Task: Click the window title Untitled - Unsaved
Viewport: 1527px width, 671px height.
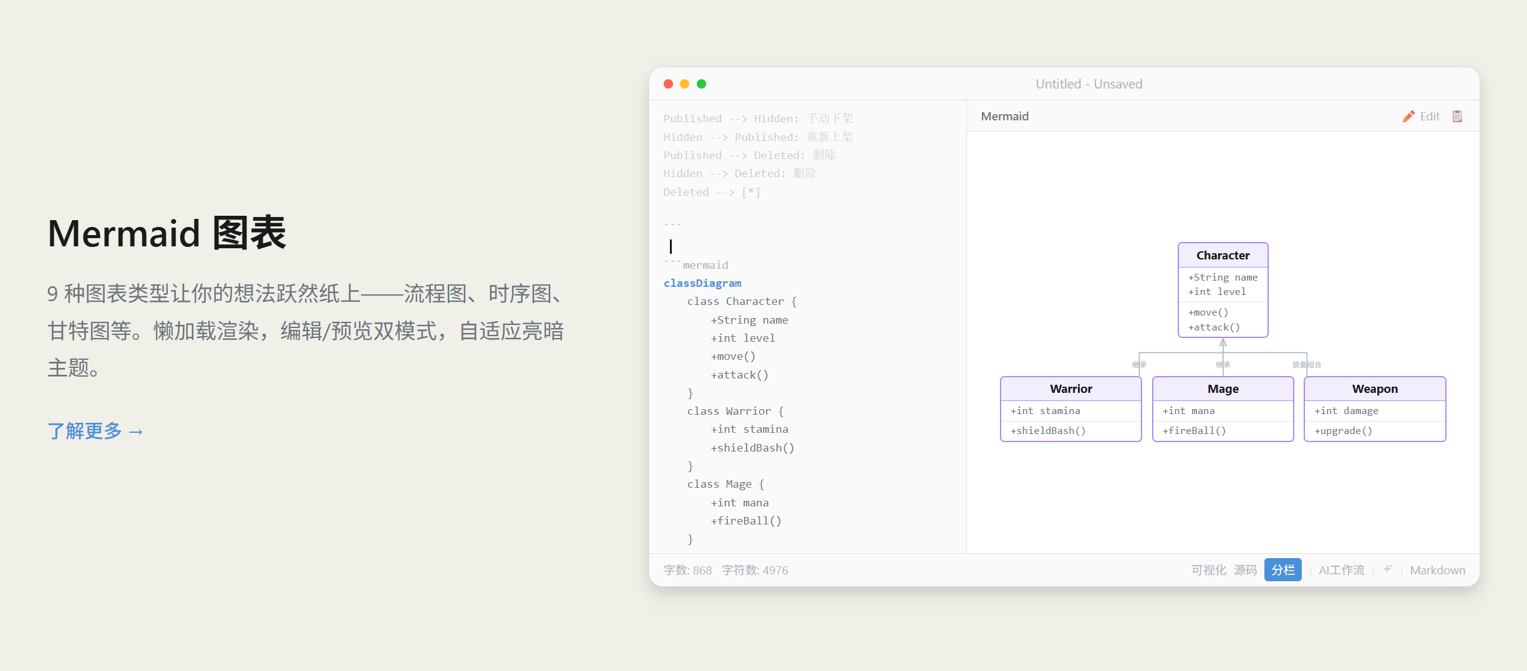Action: point(1088,84)
